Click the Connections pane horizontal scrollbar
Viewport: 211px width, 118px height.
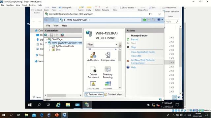[56, 95]
